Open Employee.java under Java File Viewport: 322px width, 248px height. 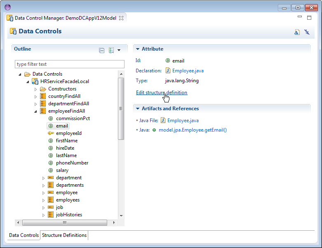[x=183, y=121]
